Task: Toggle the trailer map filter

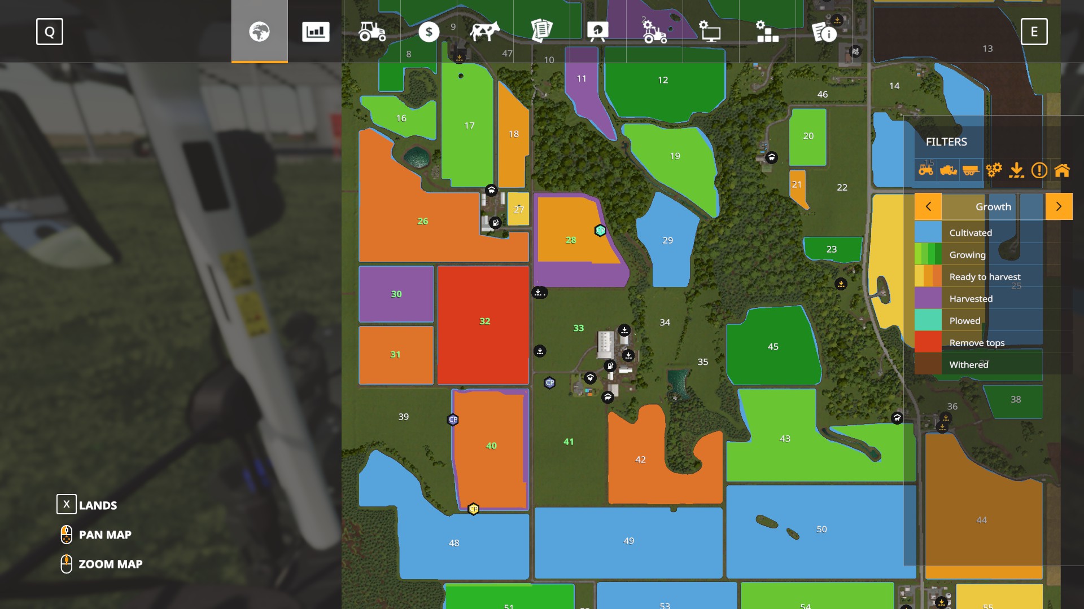Action: coord(971,170)
